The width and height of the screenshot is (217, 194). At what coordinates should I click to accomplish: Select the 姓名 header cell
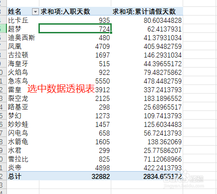pos(23,11)
